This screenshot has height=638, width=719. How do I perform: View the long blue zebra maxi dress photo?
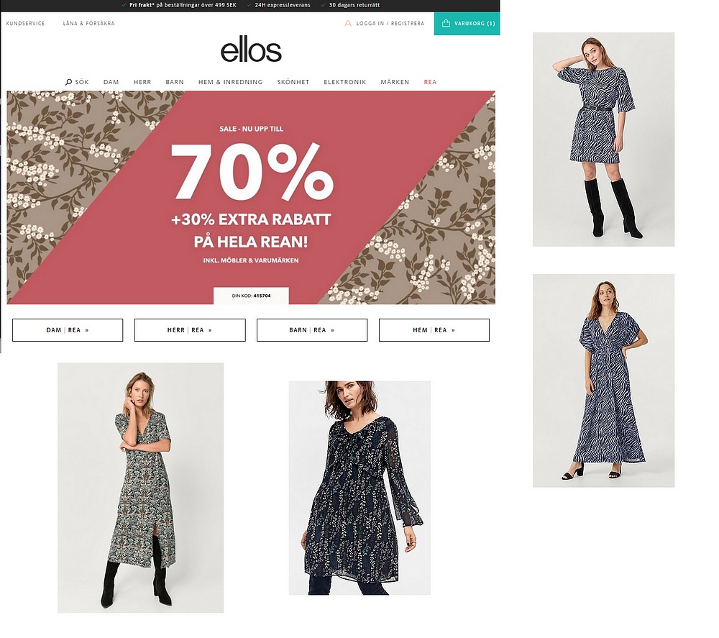603,380
